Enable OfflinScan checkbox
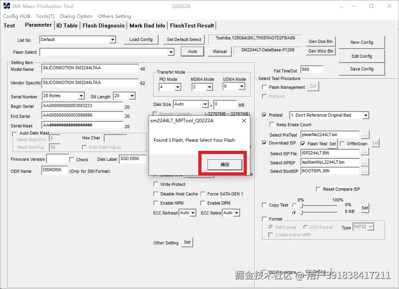Image resolution: width=399 pixels, height=289 pixels. [x=342, y=144]
